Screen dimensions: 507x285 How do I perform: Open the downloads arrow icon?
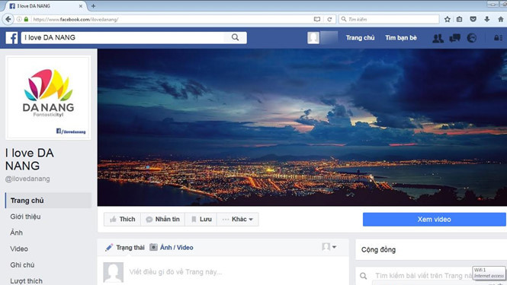pos(487,19)
